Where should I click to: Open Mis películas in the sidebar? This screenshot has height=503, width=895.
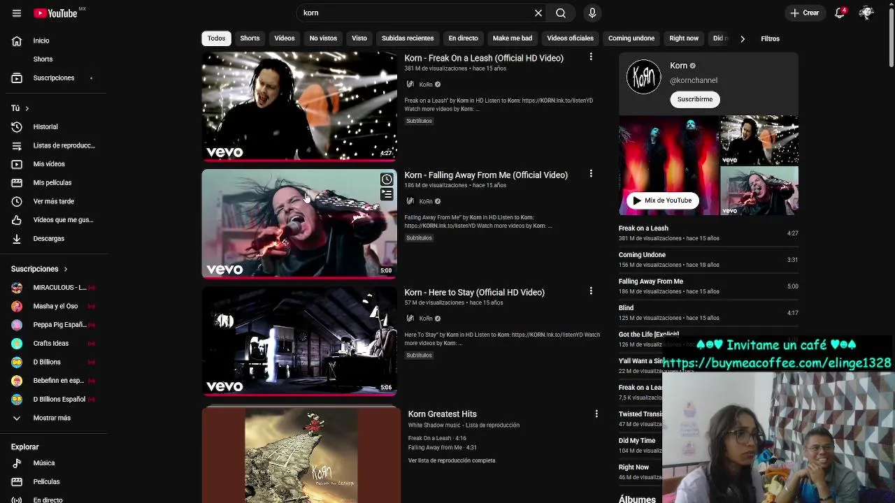pyautogui.click(x=53, y=183)
